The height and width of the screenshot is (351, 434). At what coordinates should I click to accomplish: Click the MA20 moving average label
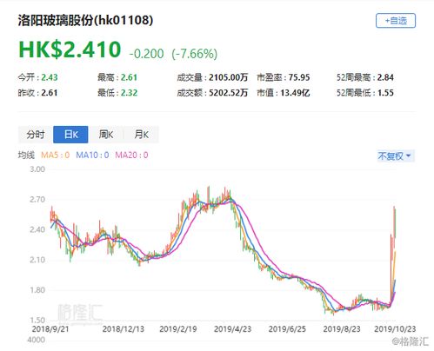(131, 156)
